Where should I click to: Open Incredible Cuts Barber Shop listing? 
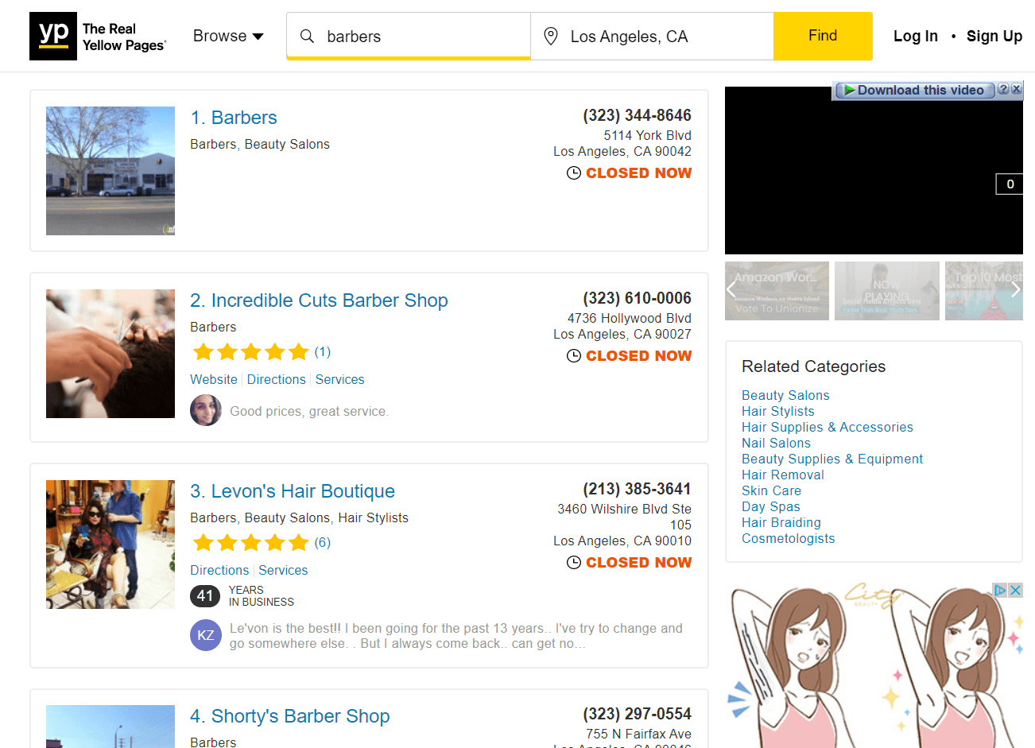[x=319, y=300]
